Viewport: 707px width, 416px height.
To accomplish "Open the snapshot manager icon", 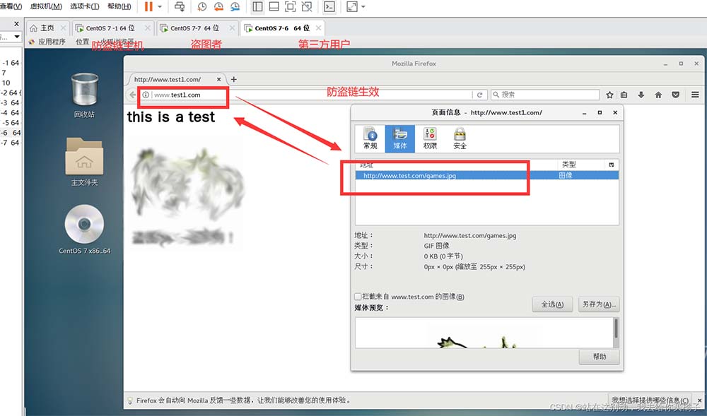I will tap(235, 6).
